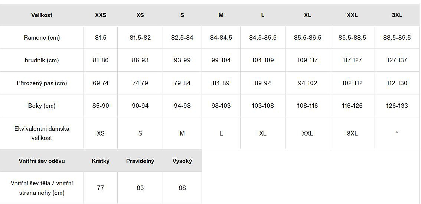This screenshot has width=421, height=204.
Task: Select the Vnitřní šev těla row label
Action: (42, 188)
